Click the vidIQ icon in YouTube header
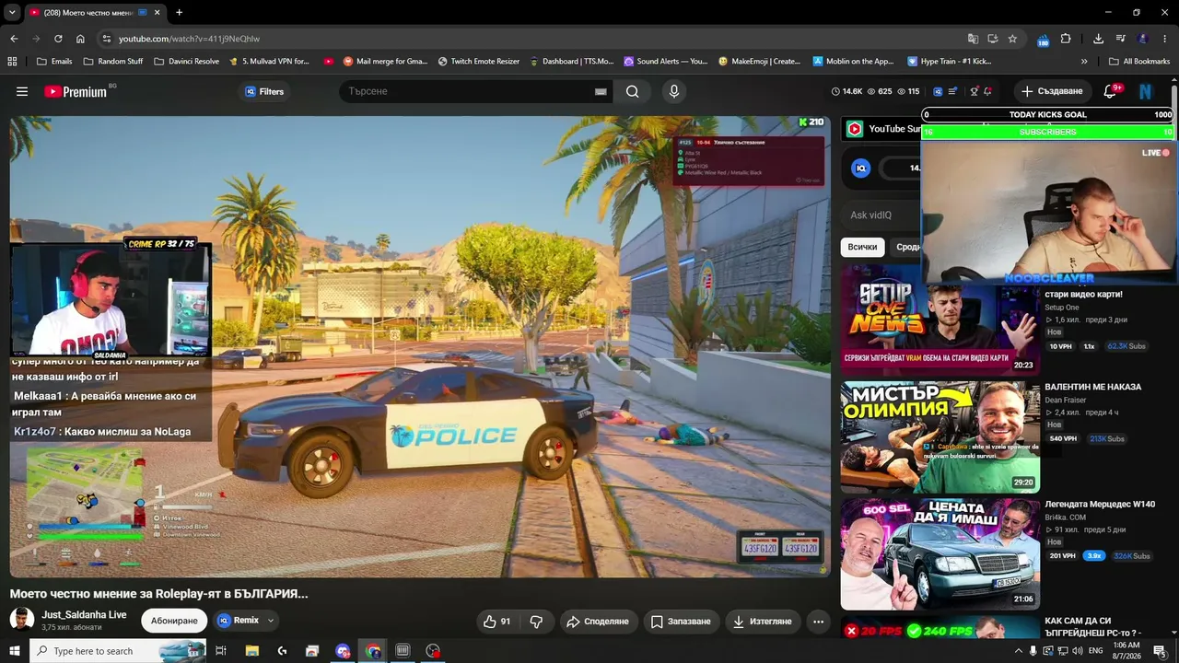This screenshot has height=663, width=1179. 938,91
